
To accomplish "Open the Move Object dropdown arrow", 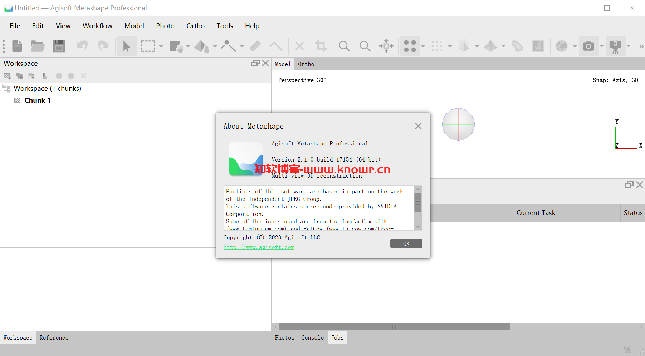I will (215, 46).
